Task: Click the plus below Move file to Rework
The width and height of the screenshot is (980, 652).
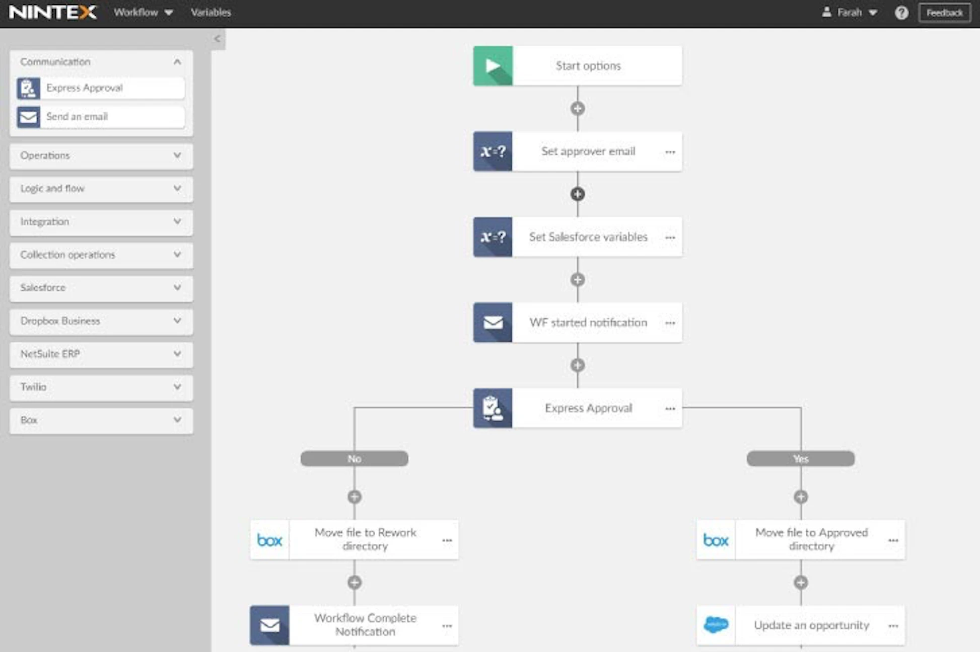Action: 355,582
